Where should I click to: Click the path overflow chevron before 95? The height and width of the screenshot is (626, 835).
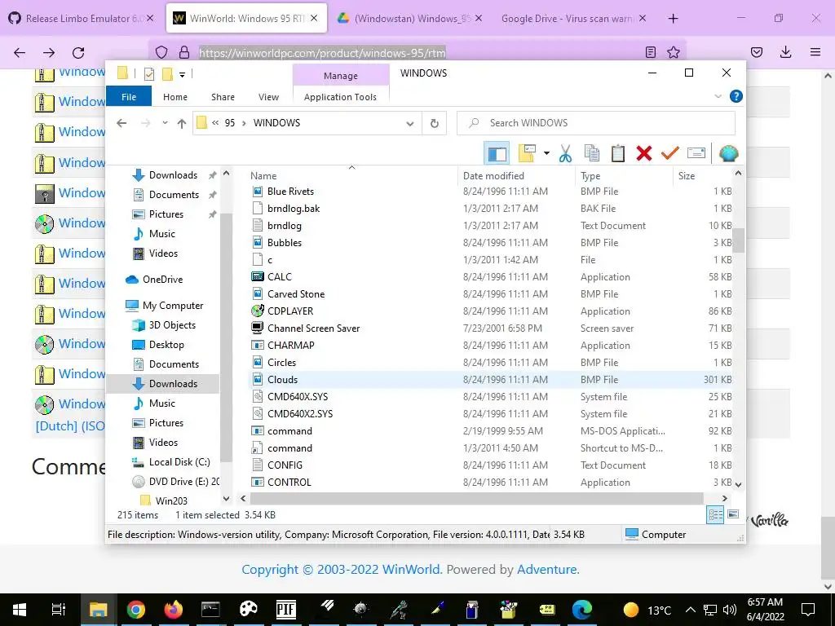(x=215, y=123)
